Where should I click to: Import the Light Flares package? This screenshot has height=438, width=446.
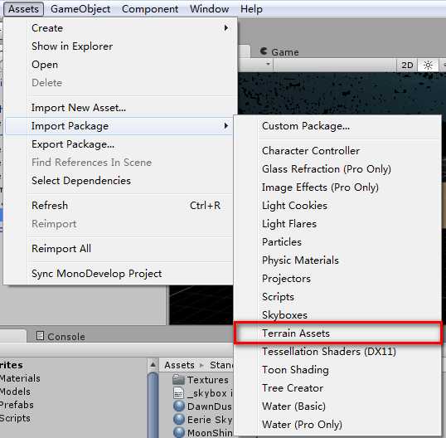coord(338,224)
